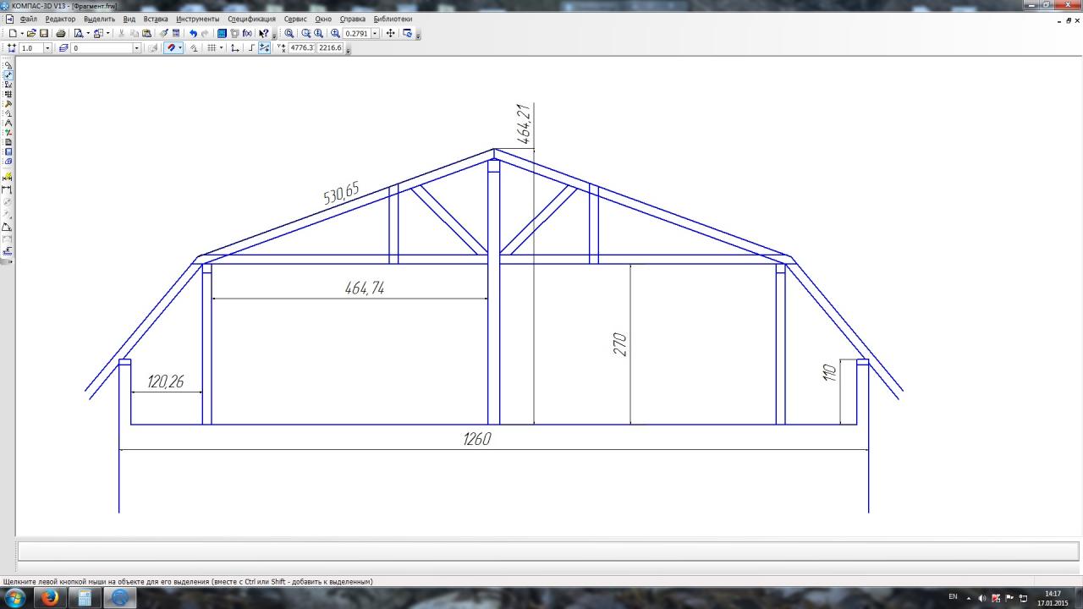Toggle the Grid display button

click(x=212, y=48)
